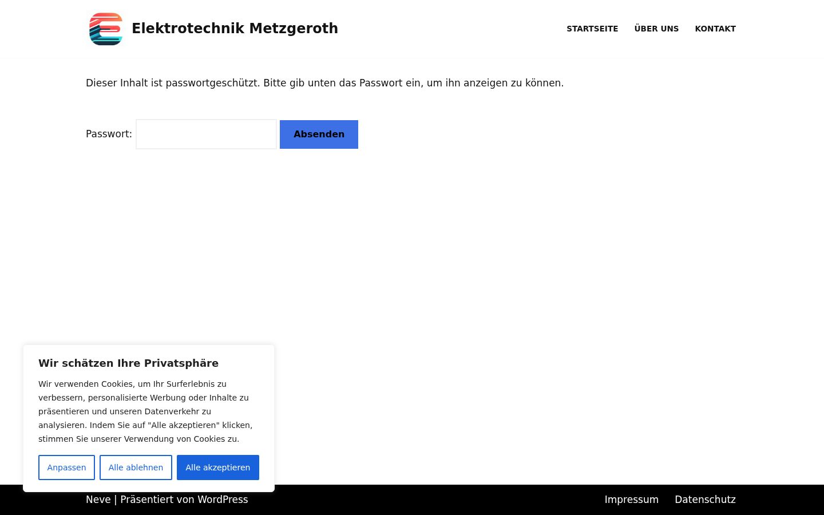Open the Impressum footer link

click(632, 500)
